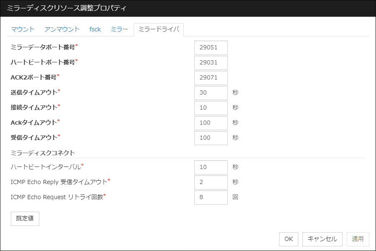Viewport: 376px width, 251px height.
Task: Click the ハートビートインターバル field
Action: (x=211, y=167)
